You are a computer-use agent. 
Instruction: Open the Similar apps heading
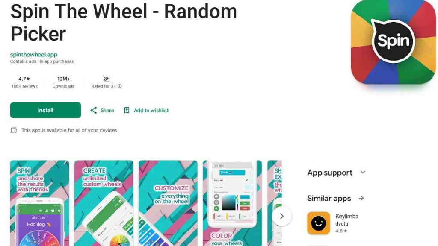329,198
